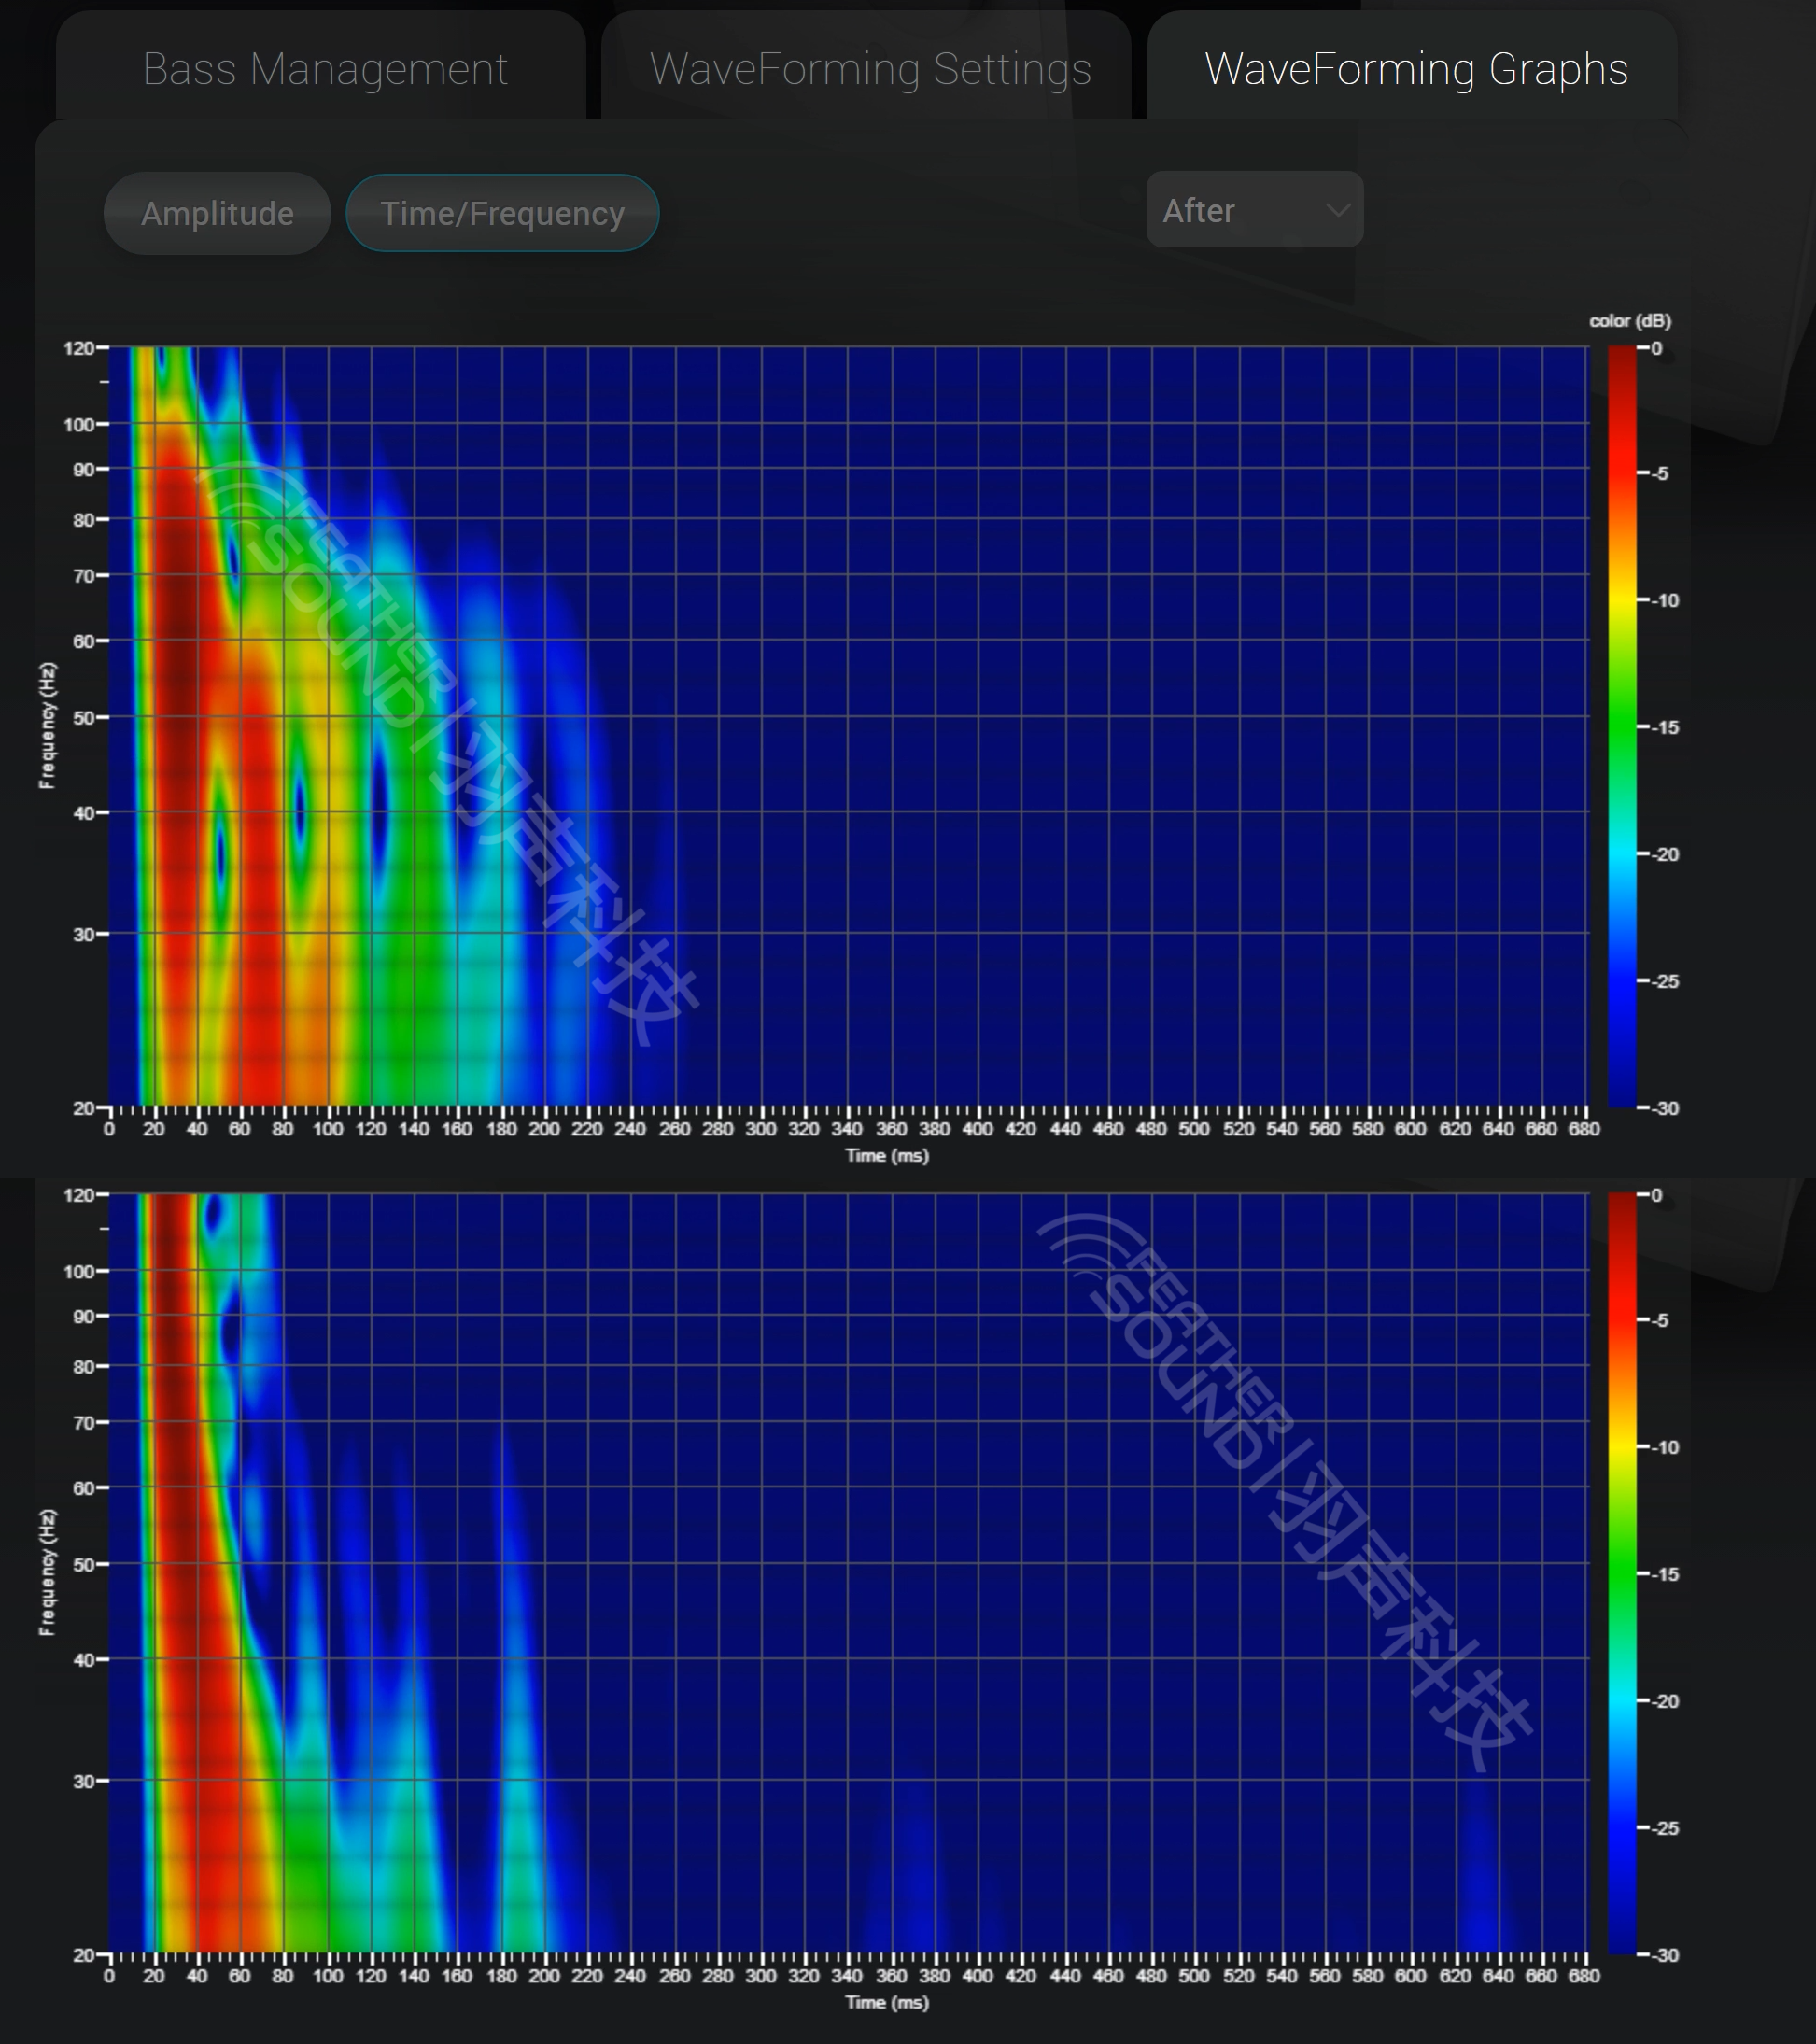1816x2044 pixels.
Task: Click the top graph's 'Frequency (Hz)' axis label
Action: coord(47,726)
